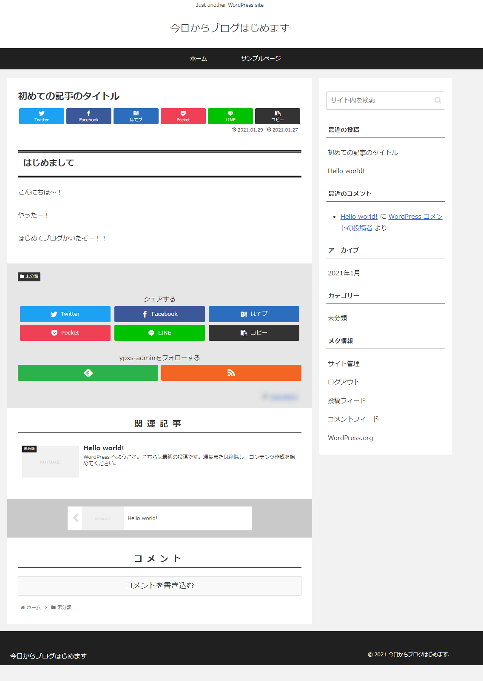Open recent post 初めての記事のタイトル

pos(363,153)
